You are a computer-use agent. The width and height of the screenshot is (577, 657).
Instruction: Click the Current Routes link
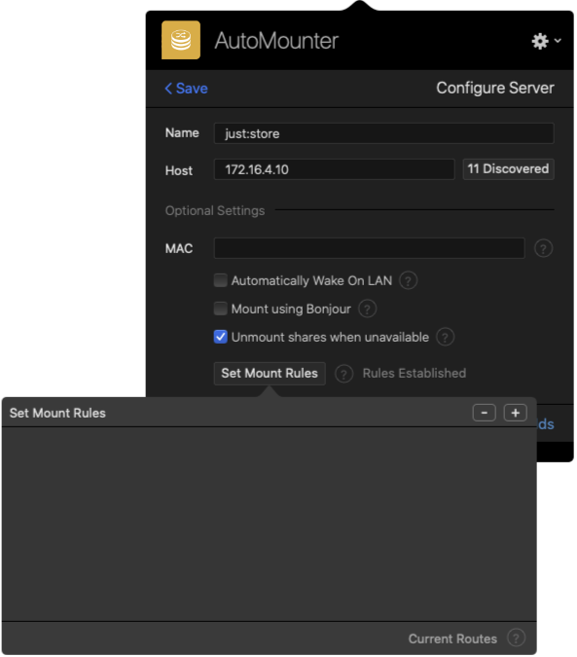pos(452,639)
